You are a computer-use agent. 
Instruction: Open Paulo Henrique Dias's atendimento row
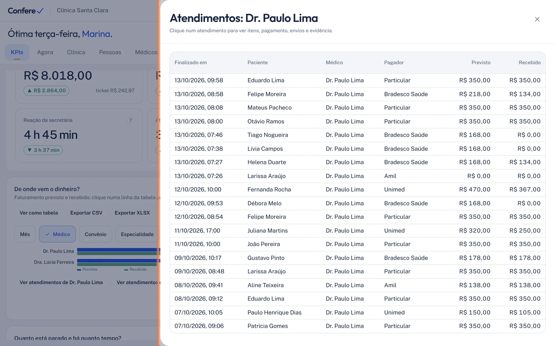coord(358,313)
